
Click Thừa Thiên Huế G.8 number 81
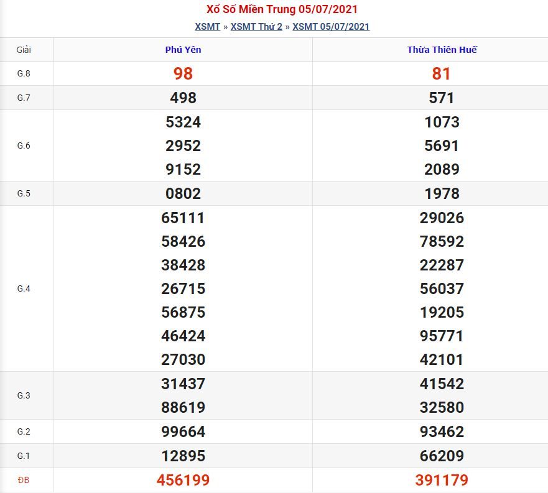point(442,74)
